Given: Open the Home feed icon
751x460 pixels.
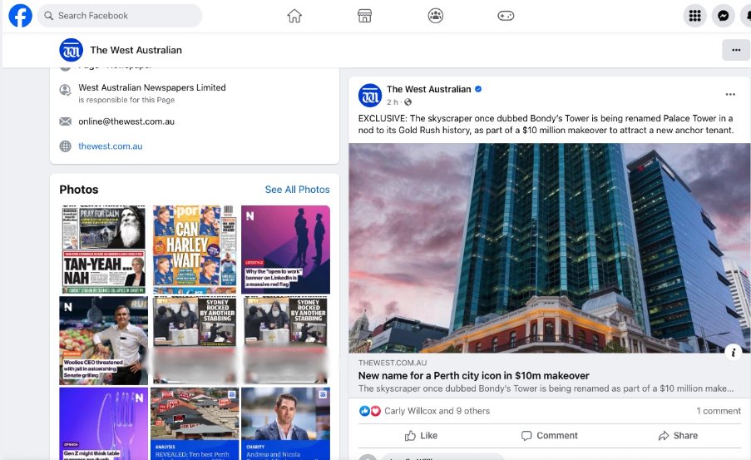Looking at the screenshot, I should [294, 16].
